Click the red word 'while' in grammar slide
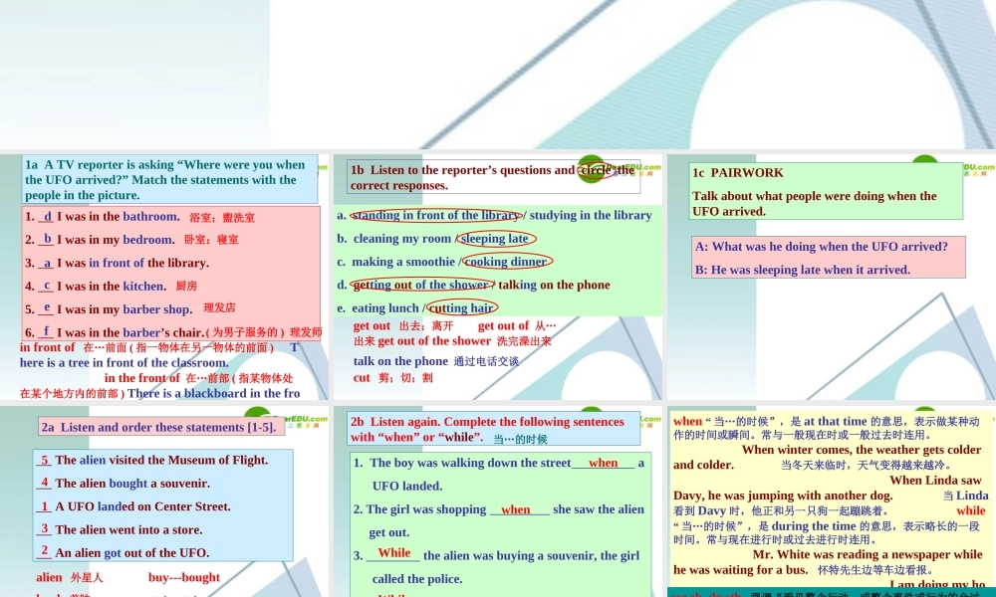This screenshot has height=597, width=996. (970, 510)
